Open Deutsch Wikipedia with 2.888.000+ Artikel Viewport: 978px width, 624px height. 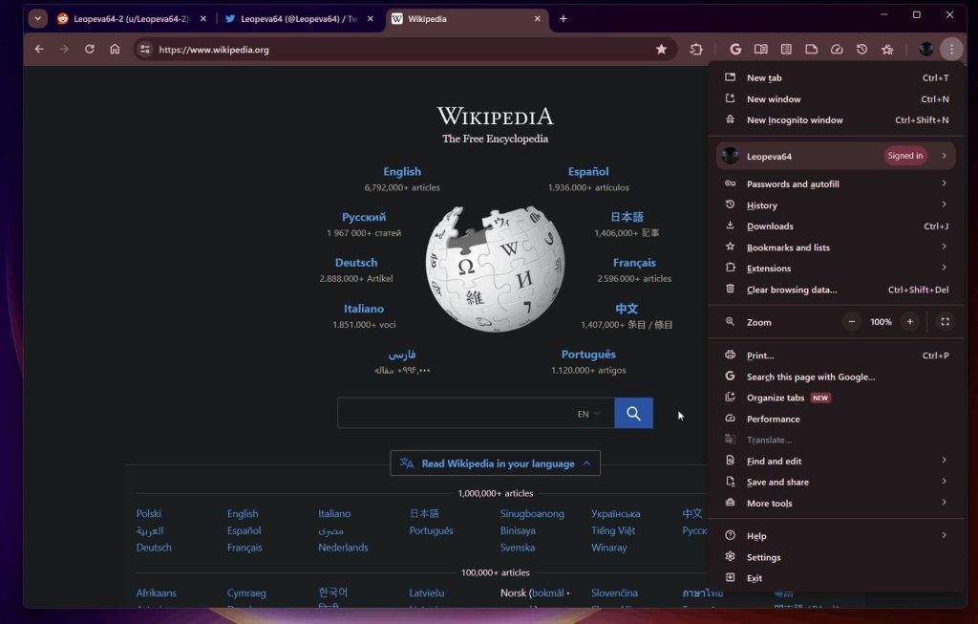click(356, 263)
